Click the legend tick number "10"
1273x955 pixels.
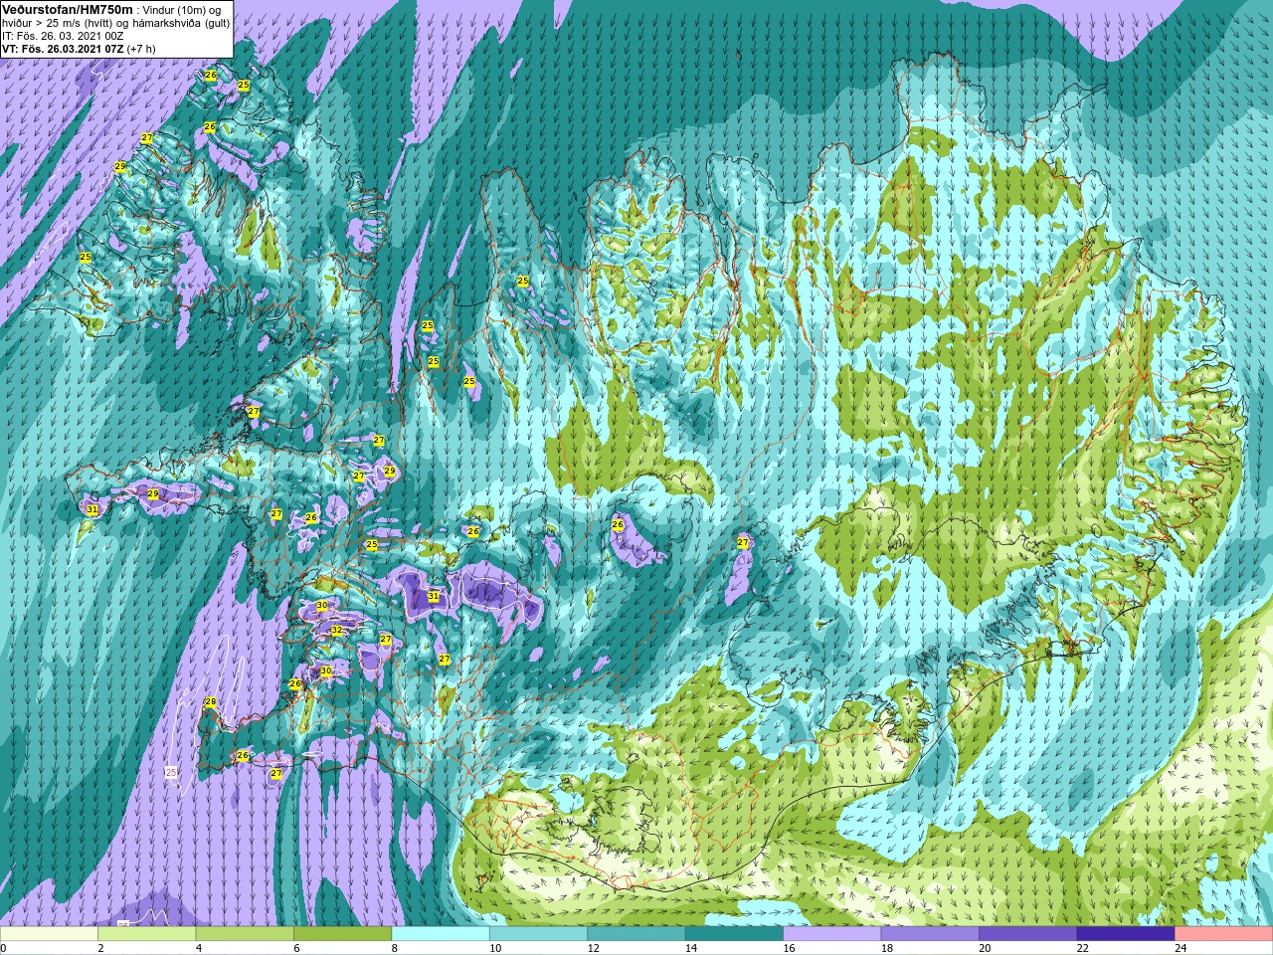[494, 949]
